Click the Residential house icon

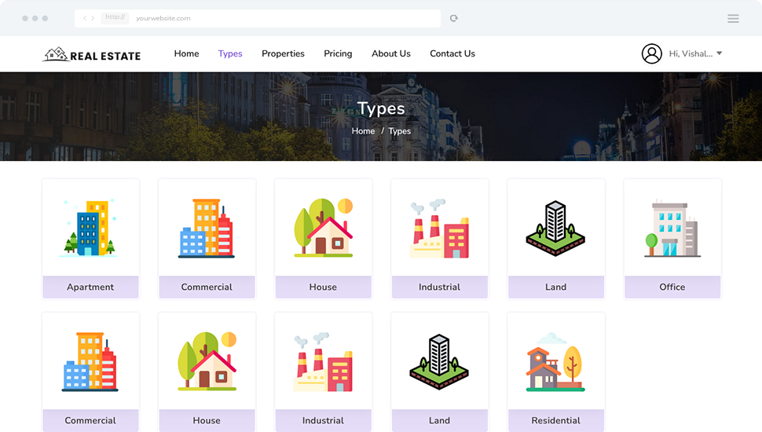[555, 361]
